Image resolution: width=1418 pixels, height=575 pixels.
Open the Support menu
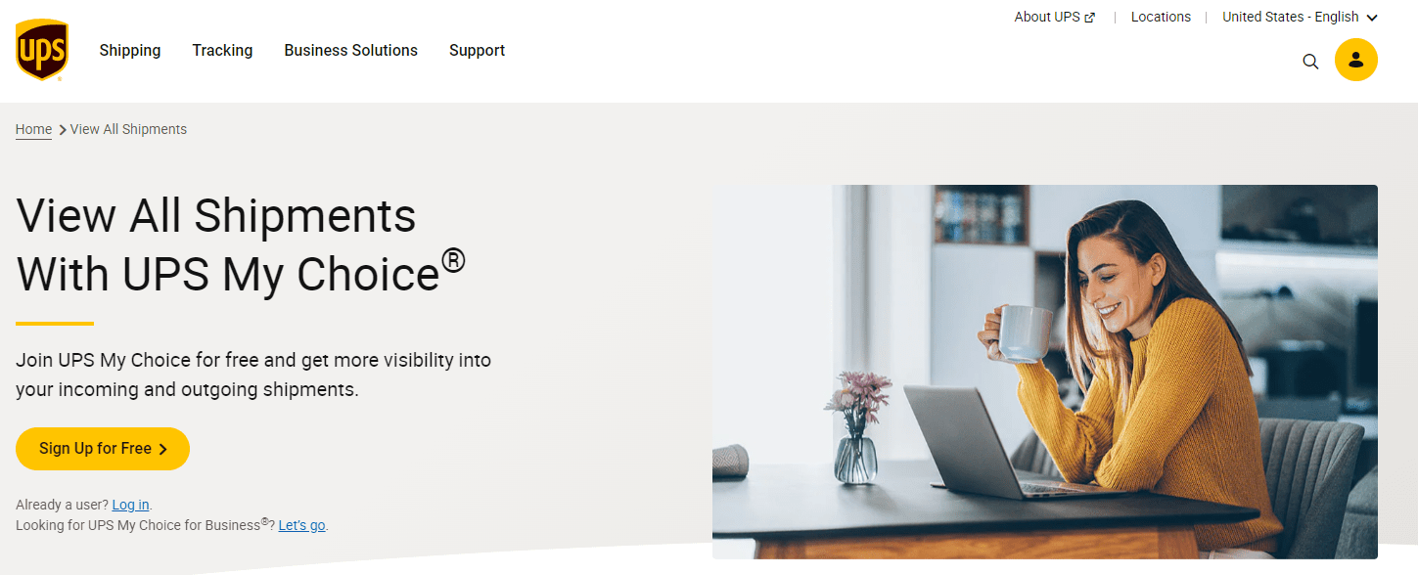click(x=477, y=50)
